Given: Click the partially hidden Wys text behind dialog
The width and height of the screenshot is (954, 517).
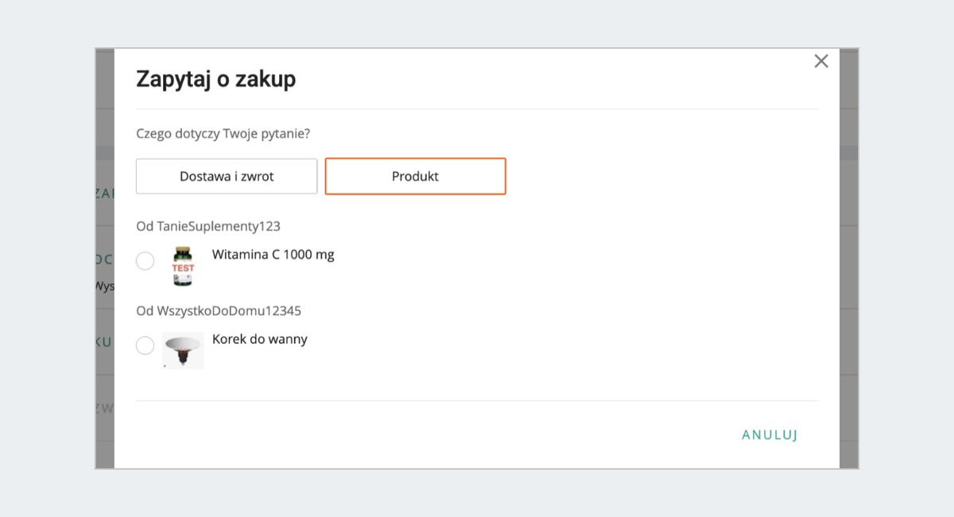Looking at the screenshot, I should point(104,285).
